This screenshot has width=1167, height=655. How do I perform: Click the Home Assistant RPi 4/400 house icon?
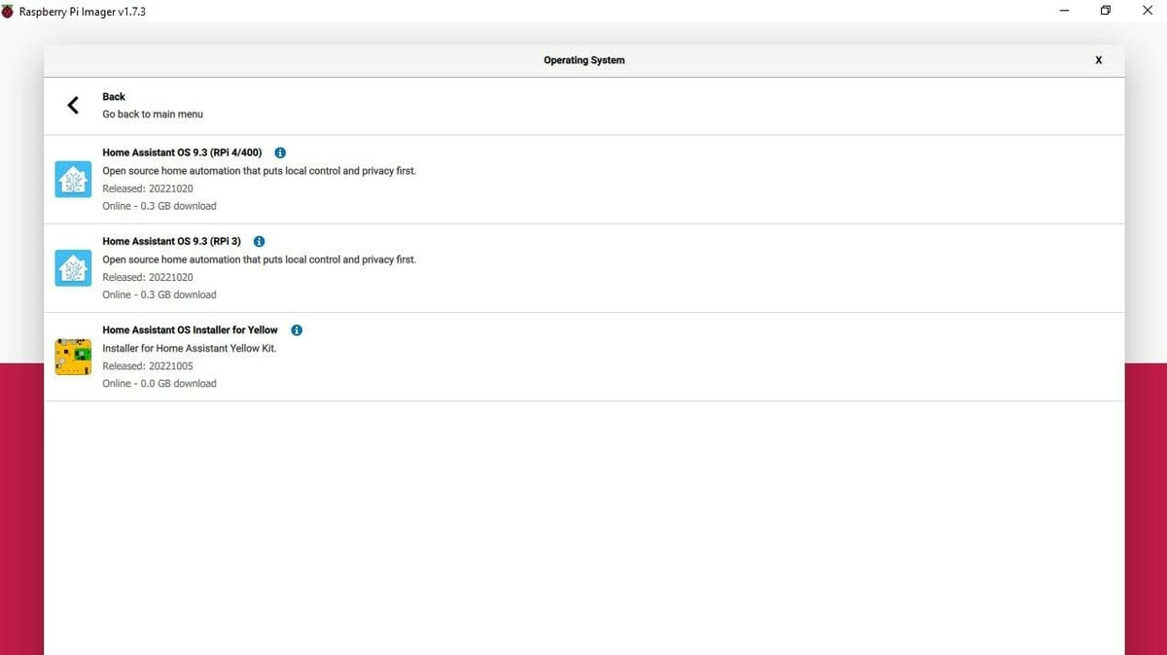point(73,180)
